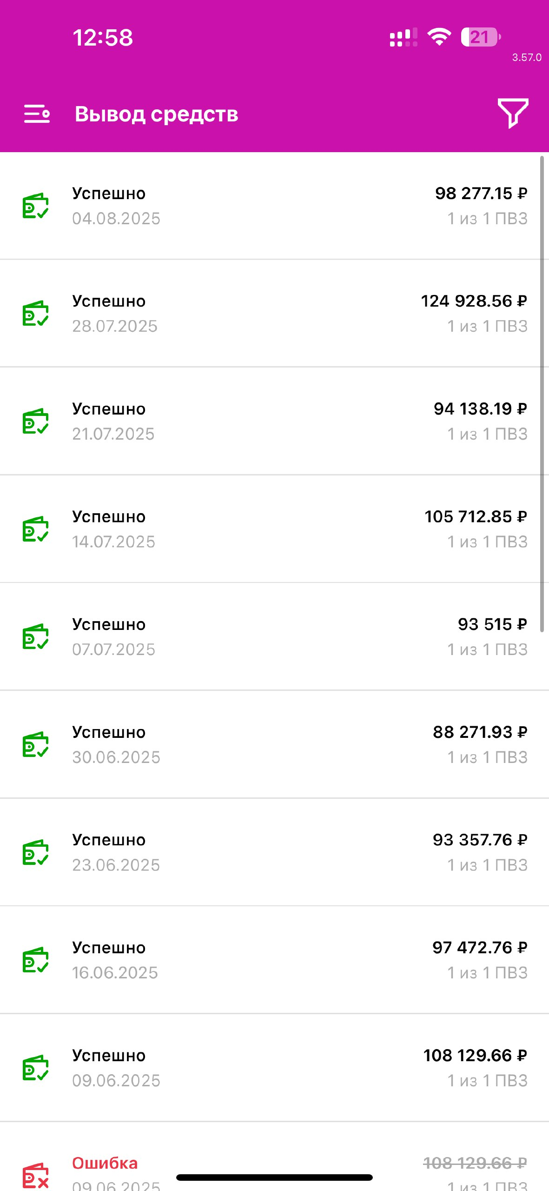The height and width of the screenshot is (1191, 549).
Task: Open the withdrawal of 98 277.15 ₽
Action: pyautogui.click(x=274, y=206)
